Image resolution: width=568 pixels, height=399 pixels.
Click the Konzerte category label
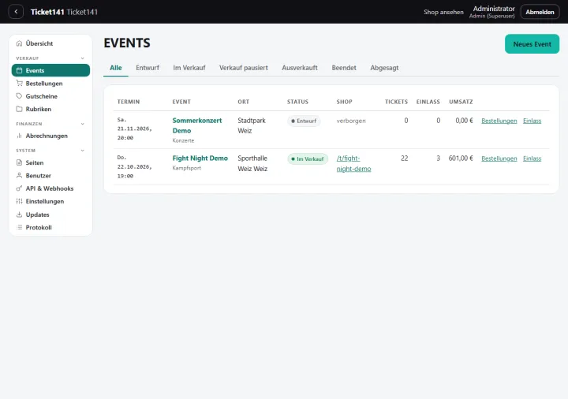tap(183, 140)
